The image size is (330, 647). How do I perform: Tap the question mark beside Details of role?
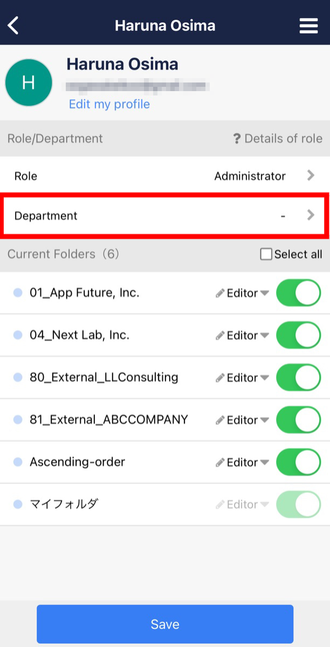(238, 138)
